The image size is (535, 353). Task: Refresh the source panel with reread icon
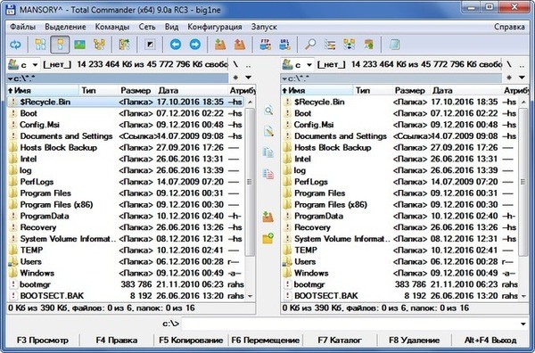tap(15, 45)
